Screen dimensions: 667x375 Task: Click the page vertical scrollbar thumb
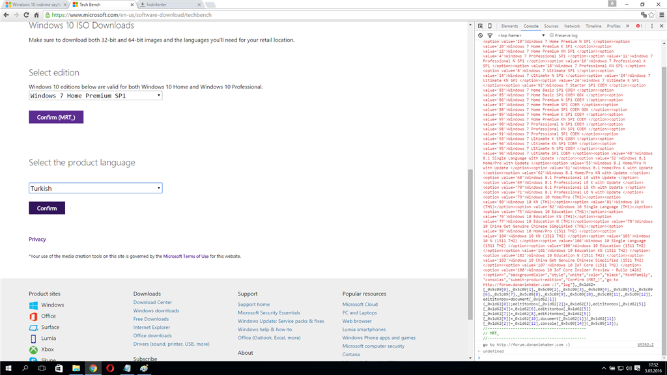(x=470, y=245)
